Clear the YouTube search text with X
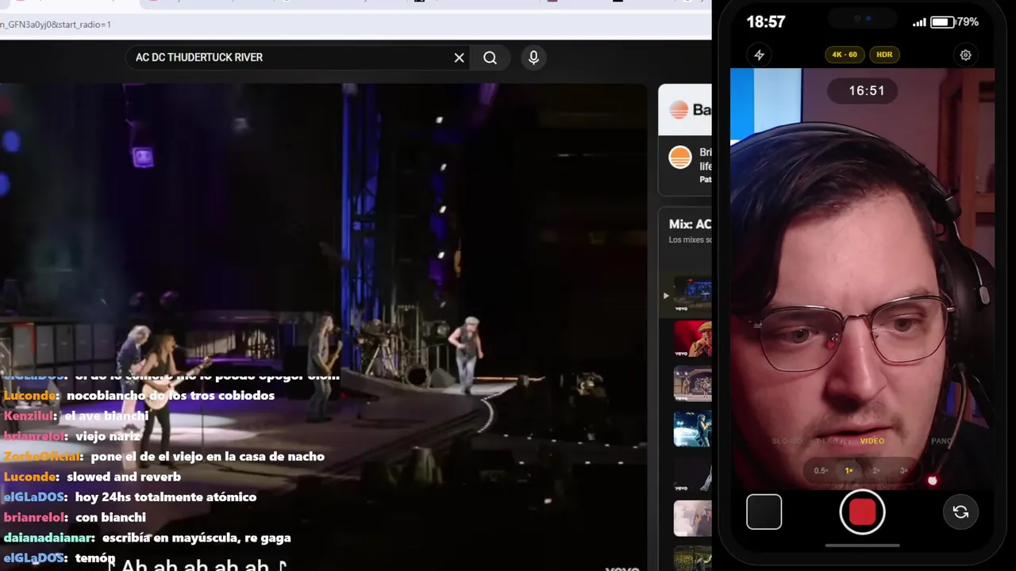1016x571 pixels. (x=459, y=58)
